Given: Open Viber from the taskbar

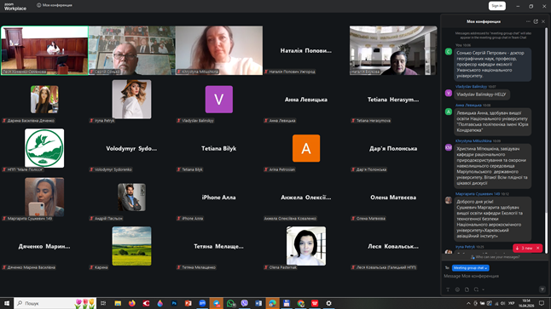Looking at the screenshot, I should click(x=244, y=303).
